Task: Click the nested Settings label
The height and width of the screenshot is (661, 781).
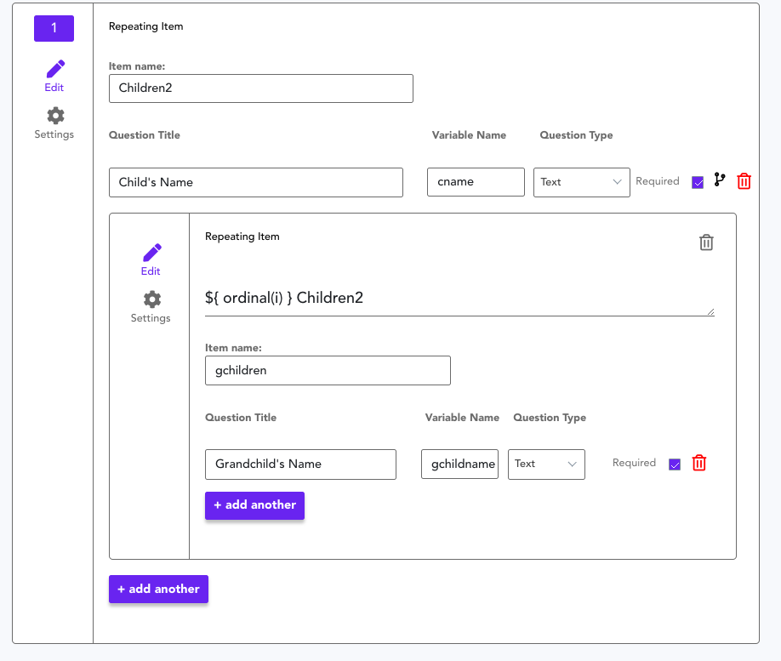Action: (151, 318)
